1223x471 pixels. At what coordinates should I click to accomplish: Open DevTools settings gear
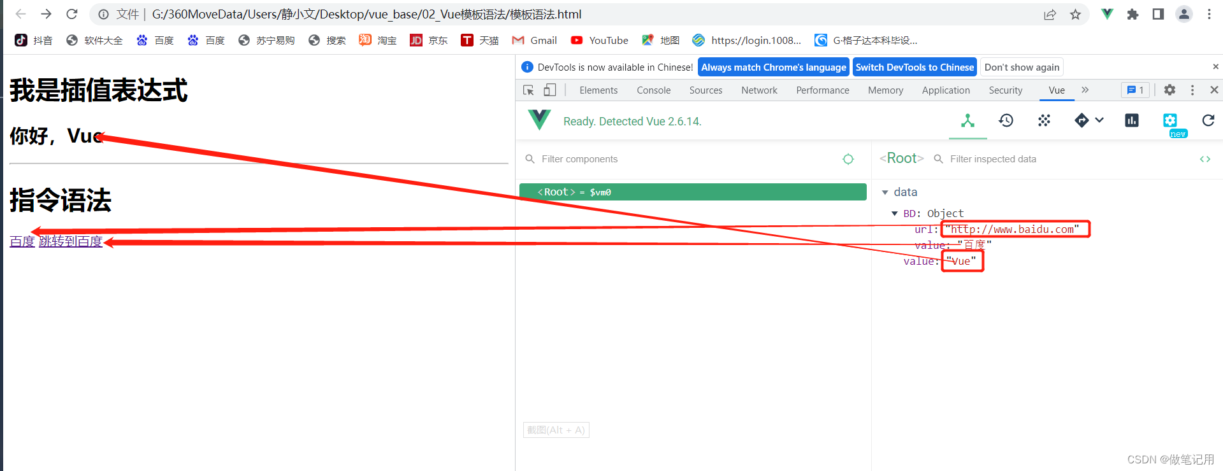coord(1169,90)
